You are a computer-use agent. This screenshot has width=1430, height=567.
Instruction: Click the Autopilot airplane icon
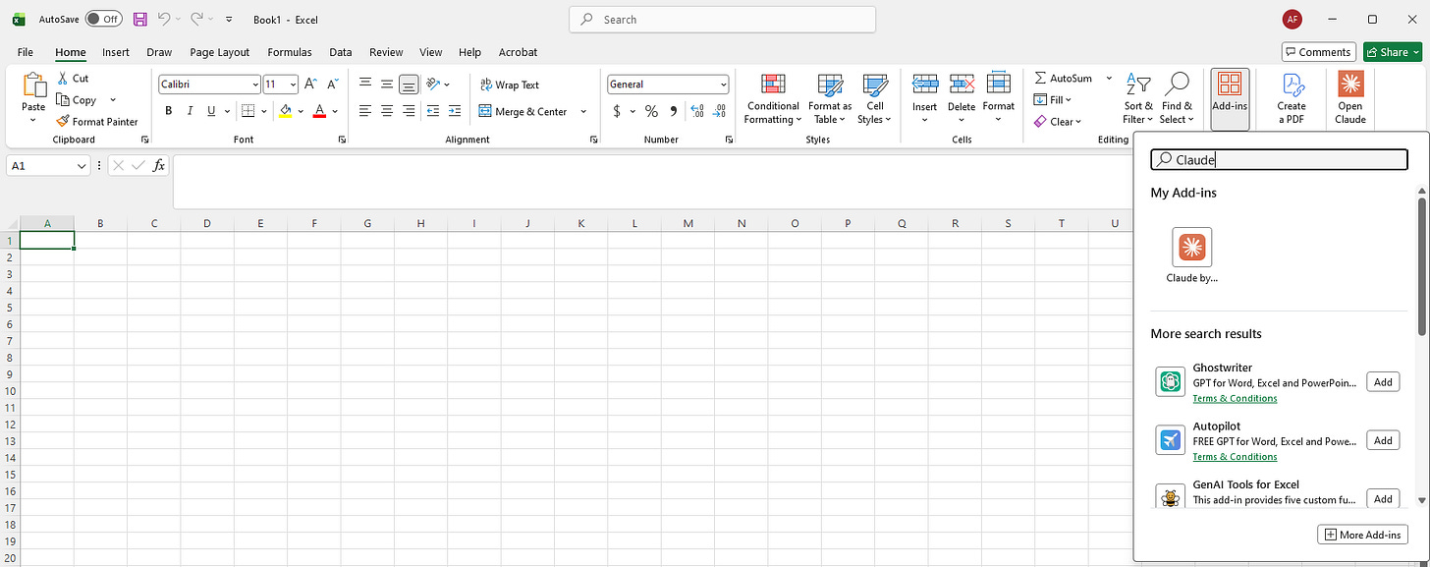click(1171, 439)
